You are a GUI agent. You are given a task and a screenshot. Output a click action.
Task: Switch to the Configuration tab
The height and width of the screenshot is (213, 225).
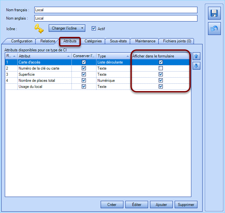click(x=21, y=41)
